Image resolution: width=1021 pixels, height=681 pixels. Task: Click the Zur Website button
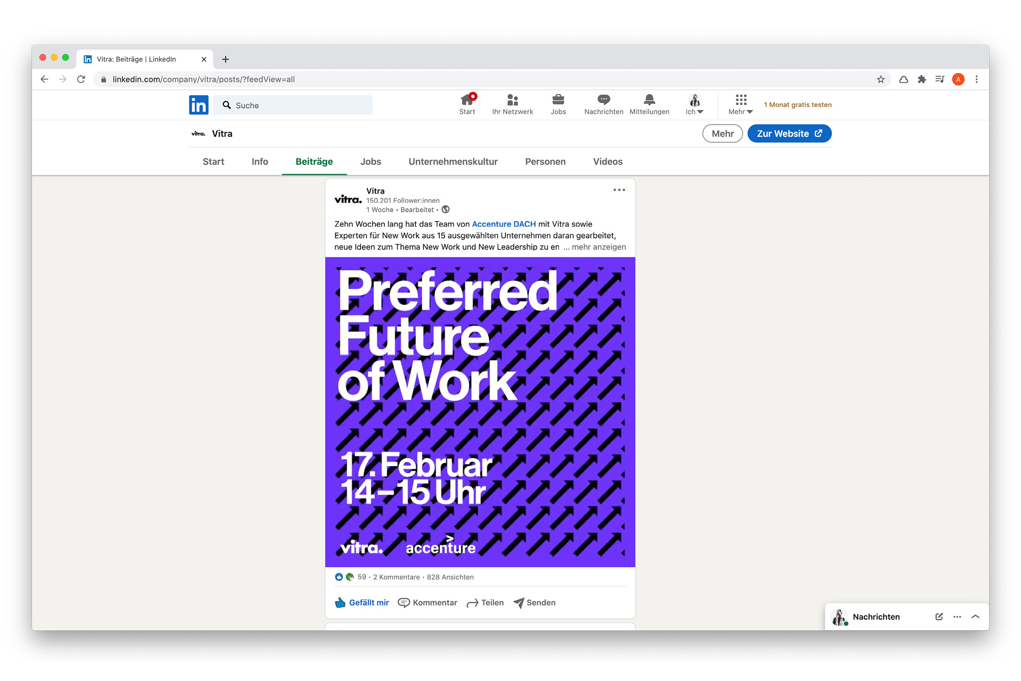point(789,134)
